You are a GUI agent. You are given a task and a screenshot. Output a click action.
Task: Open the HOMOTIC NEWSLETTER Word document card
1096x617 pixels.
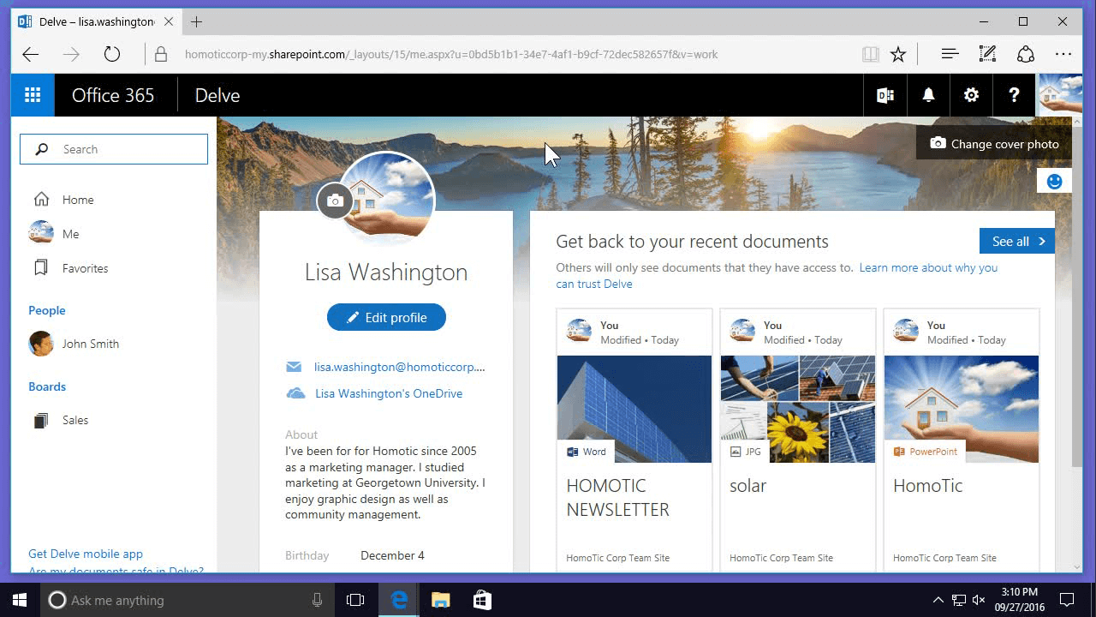click(x=634, y=410)
